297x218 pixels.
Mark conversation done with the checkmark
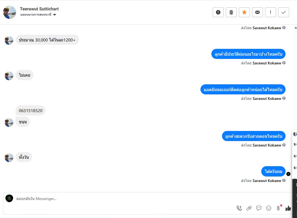tap(284, 12)
